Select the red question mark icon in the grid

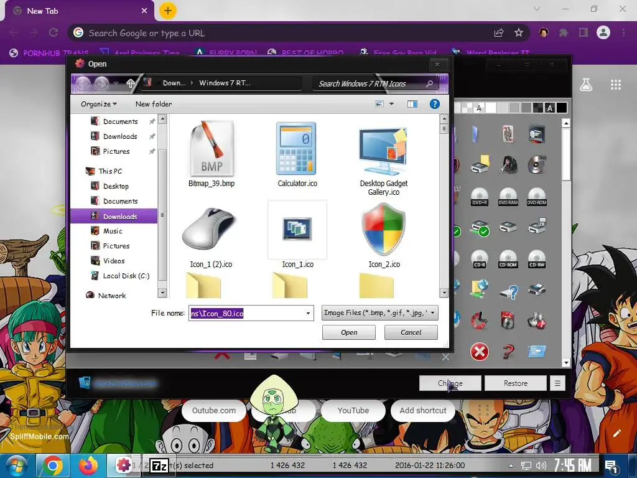tap(508, 352)
